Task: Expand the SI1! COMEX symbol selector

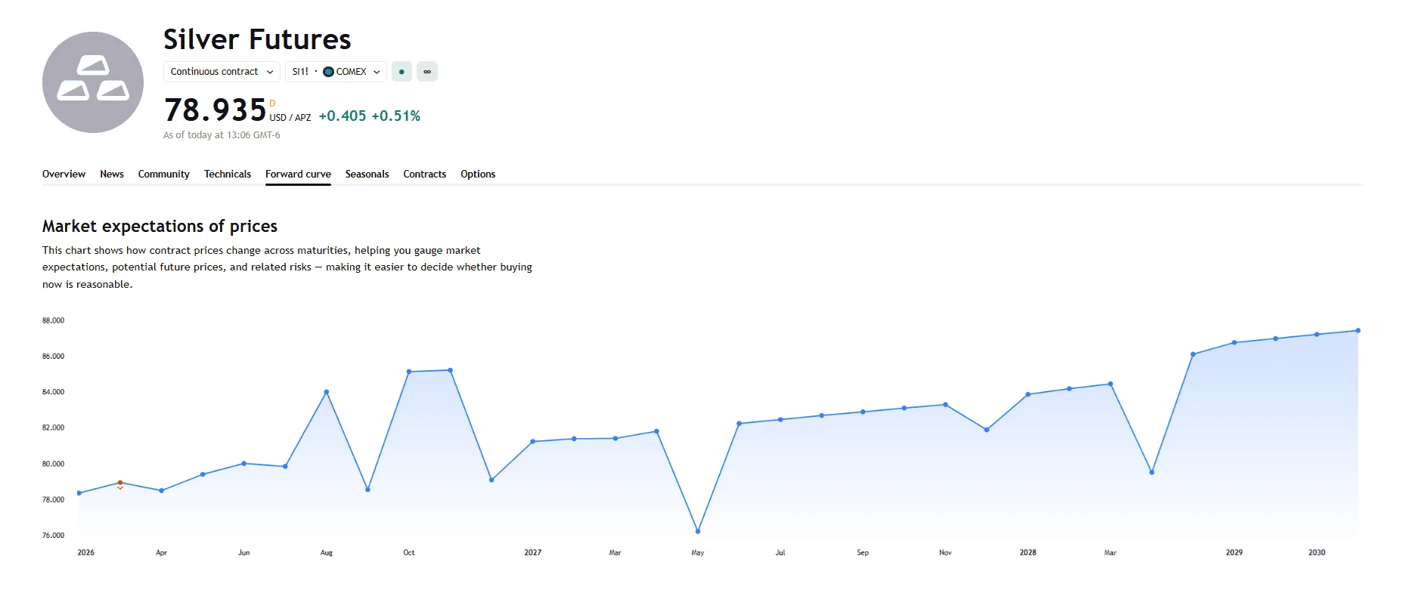Action: click(x=336, y=72)
